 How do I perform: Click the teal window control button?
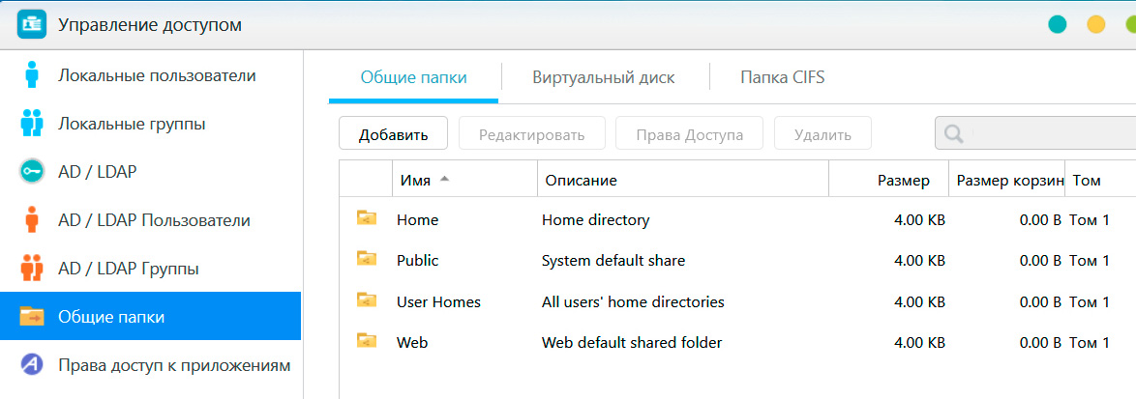[1057, 25]
